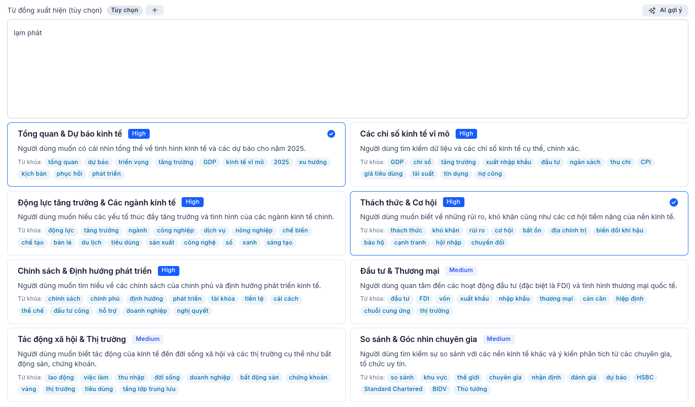Click the Medium badge on Đầu tư & Thương mại
The height and width of the screenshot is (407, 695).
pos(461,270)
